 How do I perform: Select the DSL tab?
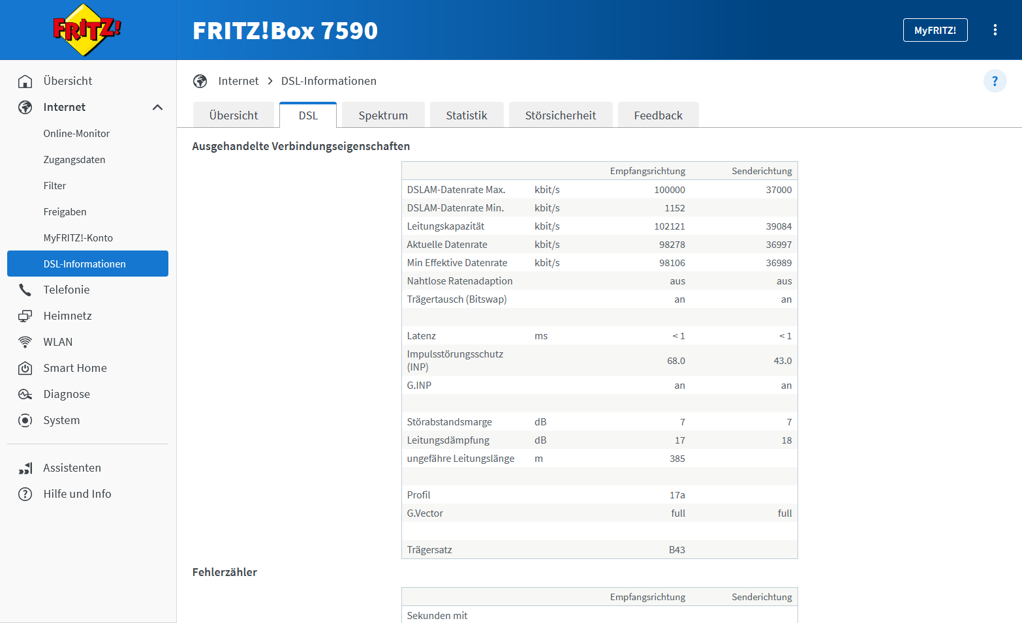[308, 115]
